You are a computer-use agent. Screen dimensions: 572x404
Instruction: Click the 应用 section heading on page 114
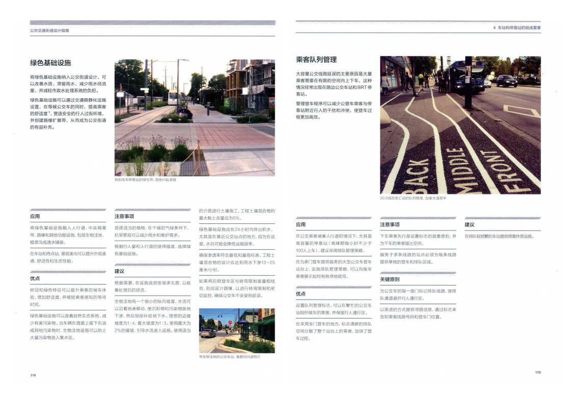(35, 216)
